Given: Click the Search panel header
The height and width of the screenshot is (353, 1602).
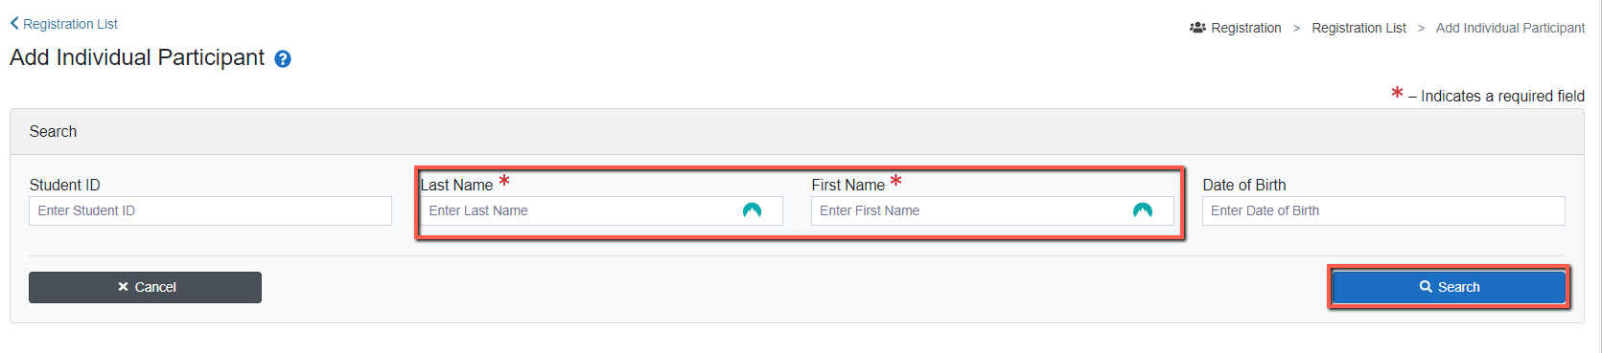Looking at the screenshot, I should pyautogui.click(x=797, y=132).
